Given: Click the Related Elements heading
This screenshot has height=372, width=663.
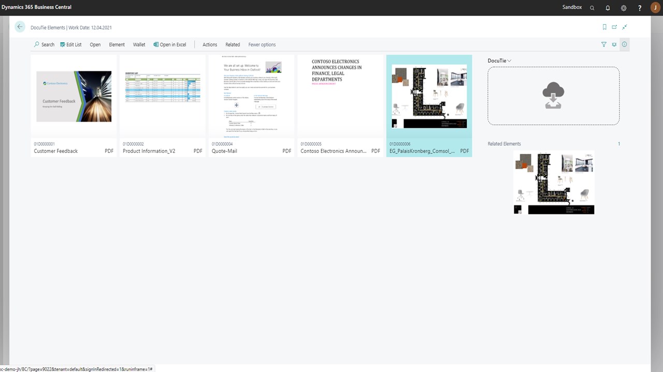Looking at the screenshot, I should 504,144.
